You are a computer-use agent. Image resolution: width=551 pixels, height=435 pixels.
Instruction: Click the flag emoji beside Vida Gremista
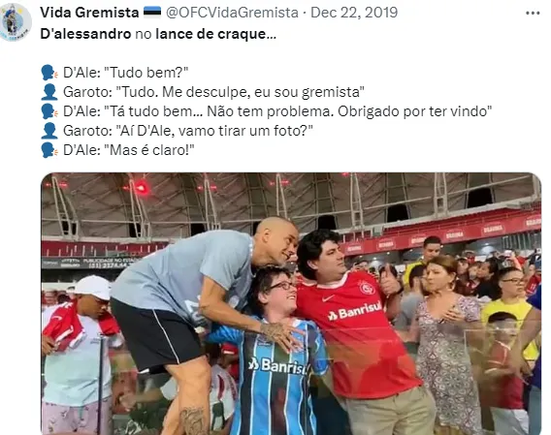coord(152,12)
